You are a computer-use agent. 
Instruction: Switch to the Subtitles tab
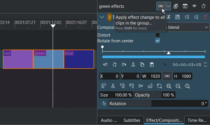coord(132,120)
